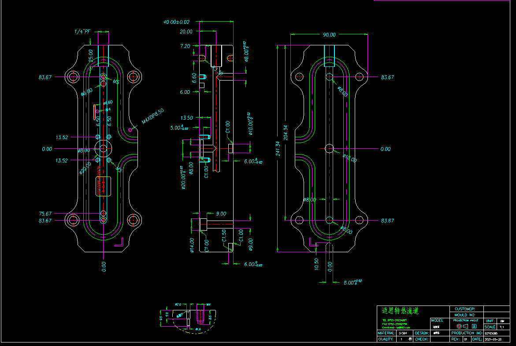Click the green Chinese company name text
The image size is (516, 346).
click(x=400, y=311)
